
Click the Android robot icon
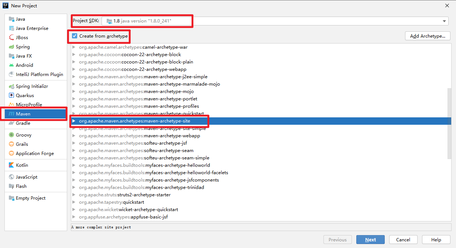(x=11, y=65)
